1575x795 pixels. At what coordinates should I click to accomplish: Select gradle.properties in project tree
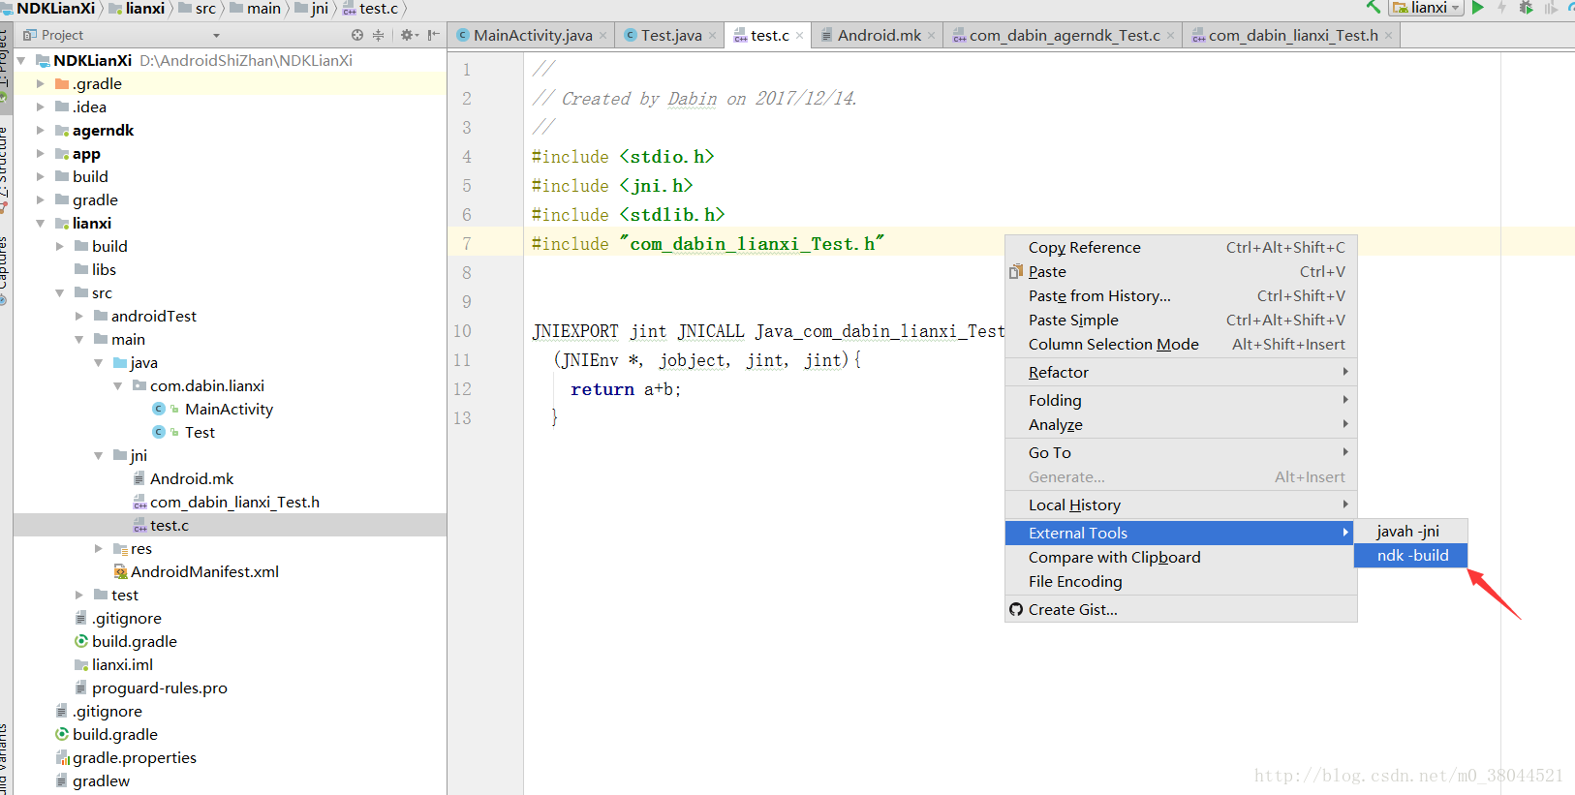pyautogui.click(x=135, y=757)
